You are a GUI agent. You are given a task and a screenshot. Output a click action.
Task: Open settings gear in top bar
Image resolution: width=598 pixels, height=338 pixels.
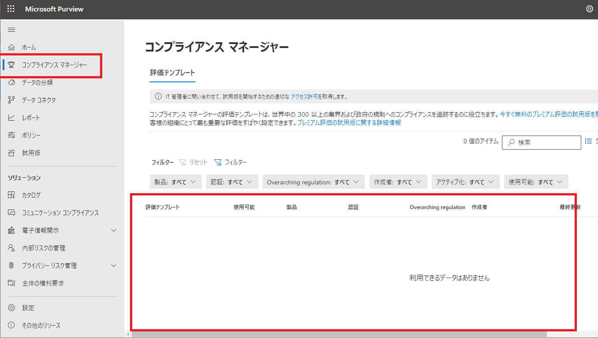point(590,9)
